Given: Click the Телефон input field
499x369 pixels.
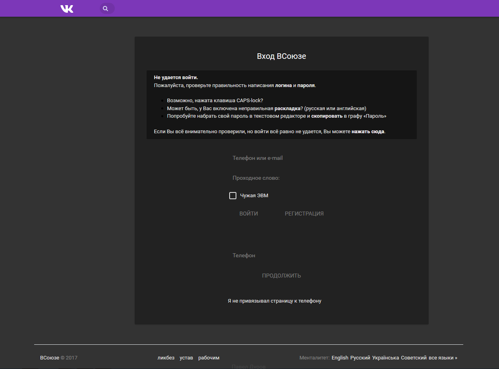Looking at the screenshot, I should coord(281,255).
